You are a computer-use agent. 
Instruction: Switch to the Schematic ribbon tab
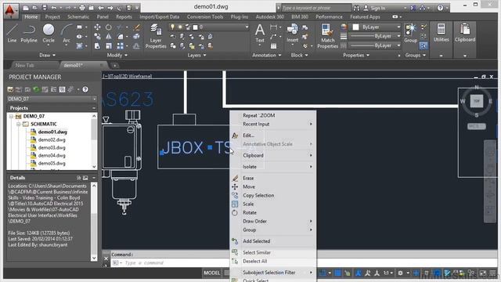click(x=78, y=16)
